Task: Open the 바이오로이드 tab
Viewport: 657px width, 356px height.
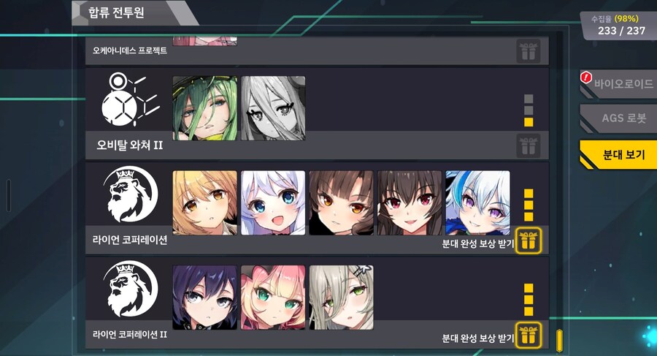Action: [619, 83]
